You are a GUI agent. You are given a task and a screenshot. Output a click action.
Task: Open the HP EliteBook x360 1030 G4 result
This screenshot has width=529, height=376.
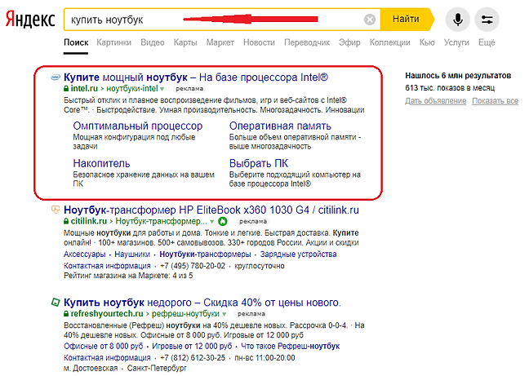[211, 210]
